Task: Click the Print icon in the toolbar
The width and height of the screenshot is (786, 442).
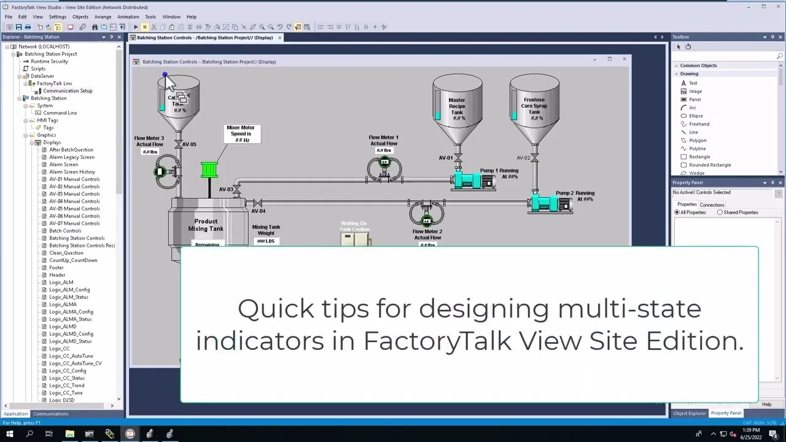Action: coord(28,27)
